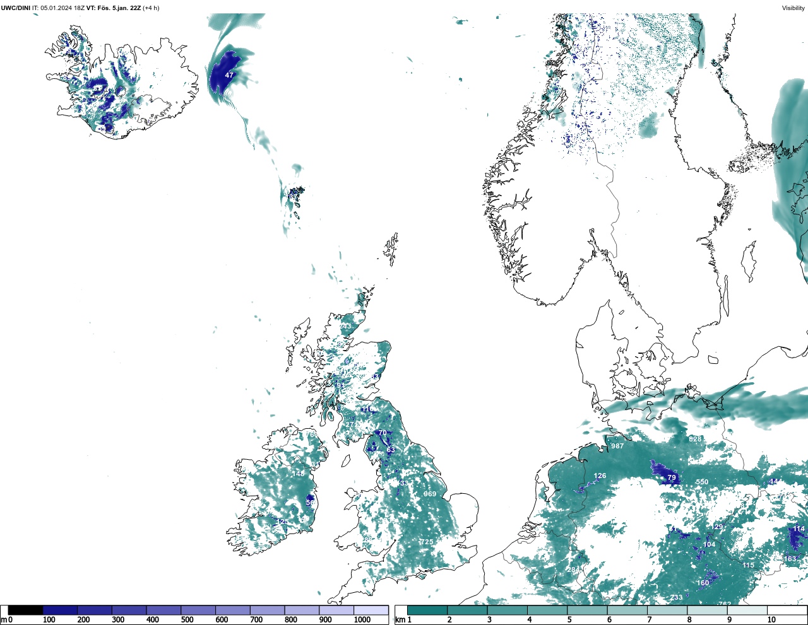The height and width of the screenshot is (625, 808).
Task: Select the 700–800 m legend swatch
Action: tap(267, 610)
